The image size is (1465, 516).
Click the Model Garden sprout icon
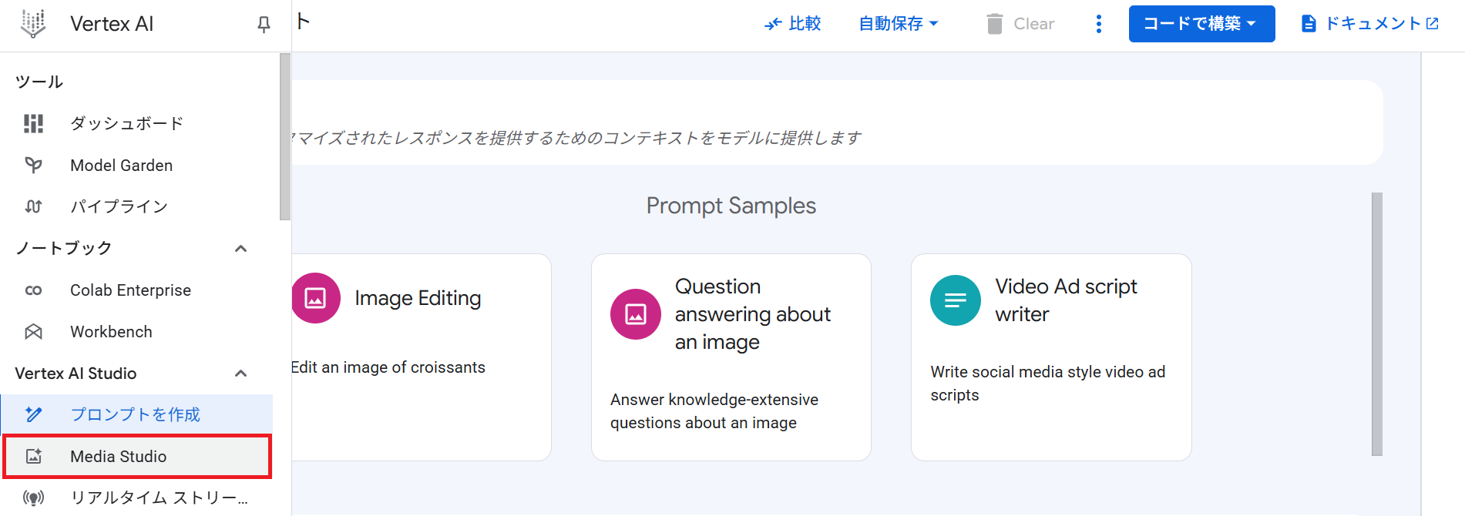33,165
